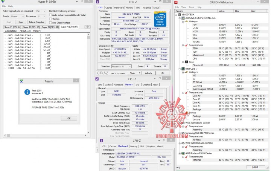Screen dimensions: 271x171
Task: Click the CPU-Z Validate button
Action: pyautogui.click(x=148, y=73)
